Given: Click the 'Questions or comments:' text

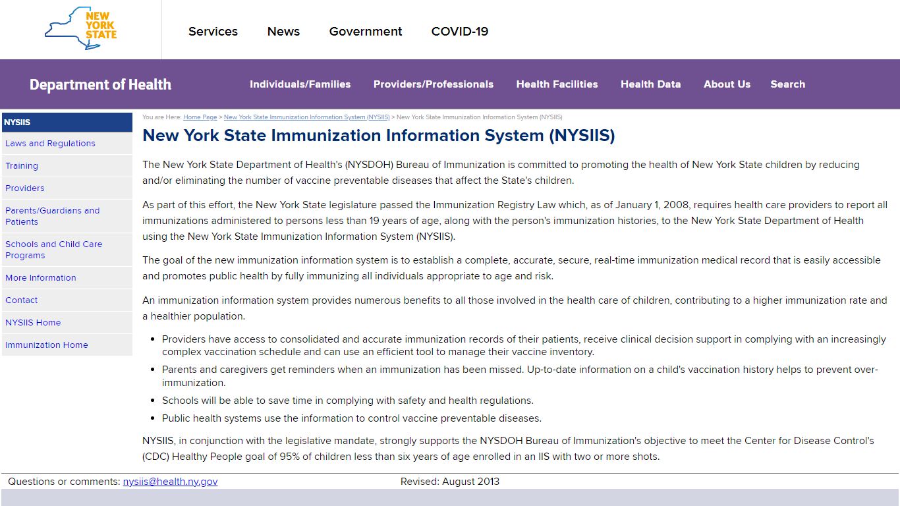Looking at the screenshot, I should (x=64, y=482).
